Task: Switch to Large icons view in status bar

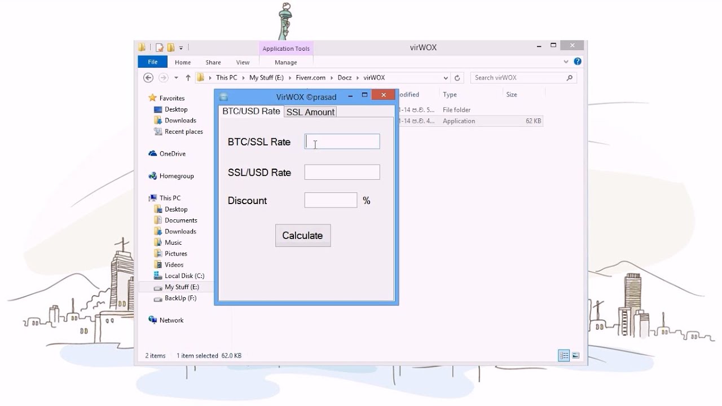Action: (576, 355)
